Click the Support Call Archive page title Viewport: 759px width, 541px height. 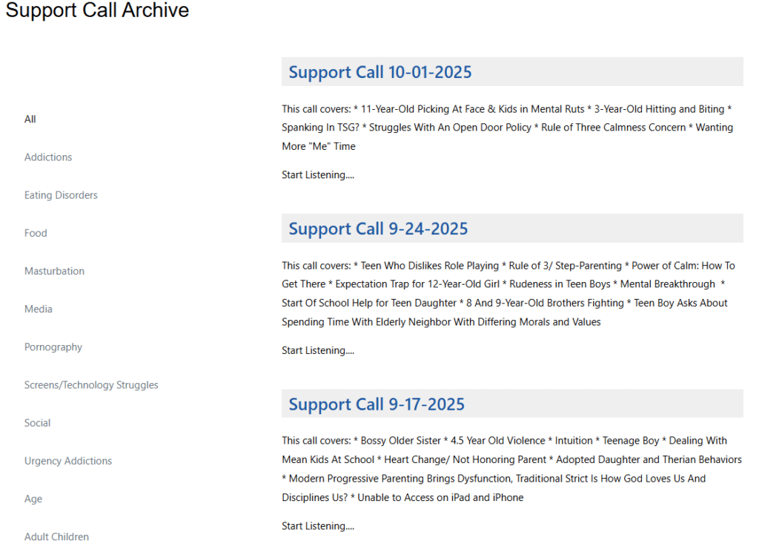tap(97, 11)
